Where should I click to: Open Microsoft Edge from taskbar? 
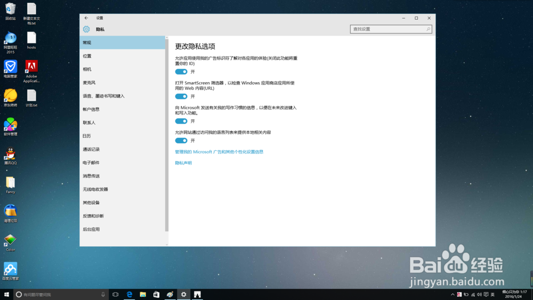(129, 295)
